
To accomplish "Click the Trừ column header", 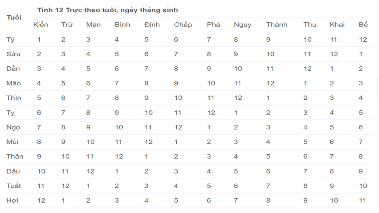I will [67, 25].
